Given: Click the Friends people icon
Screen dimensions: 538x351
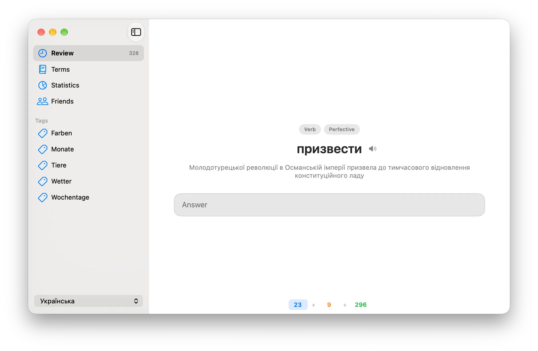Looking at the screenshot, I should tap(42, 101).
